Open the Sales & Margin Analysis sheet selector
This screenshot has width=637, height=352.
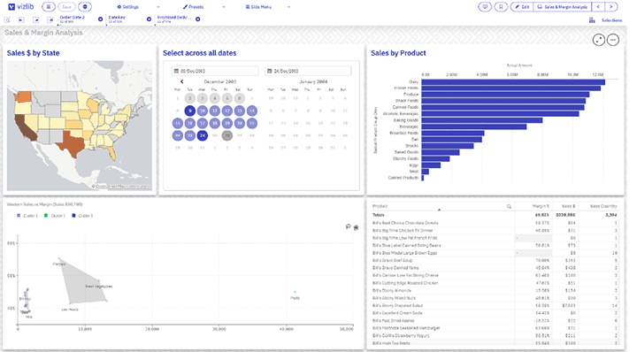click(x=563, y=7)
